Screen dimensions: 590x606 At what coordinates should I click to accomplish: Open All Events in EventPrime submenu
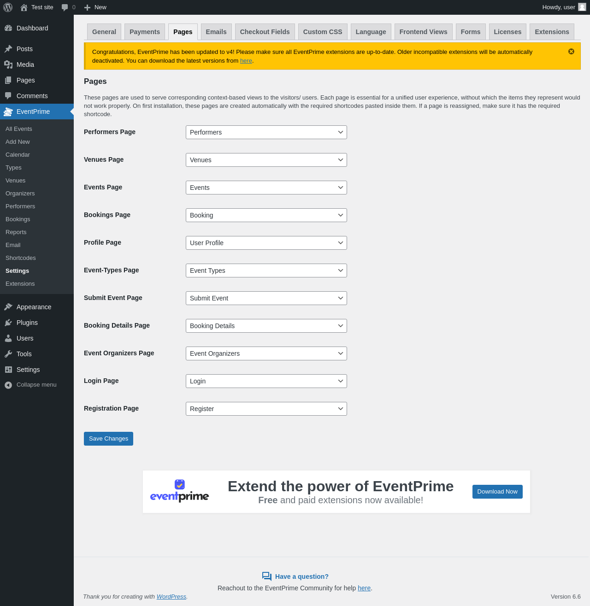[x=37, y=129]
